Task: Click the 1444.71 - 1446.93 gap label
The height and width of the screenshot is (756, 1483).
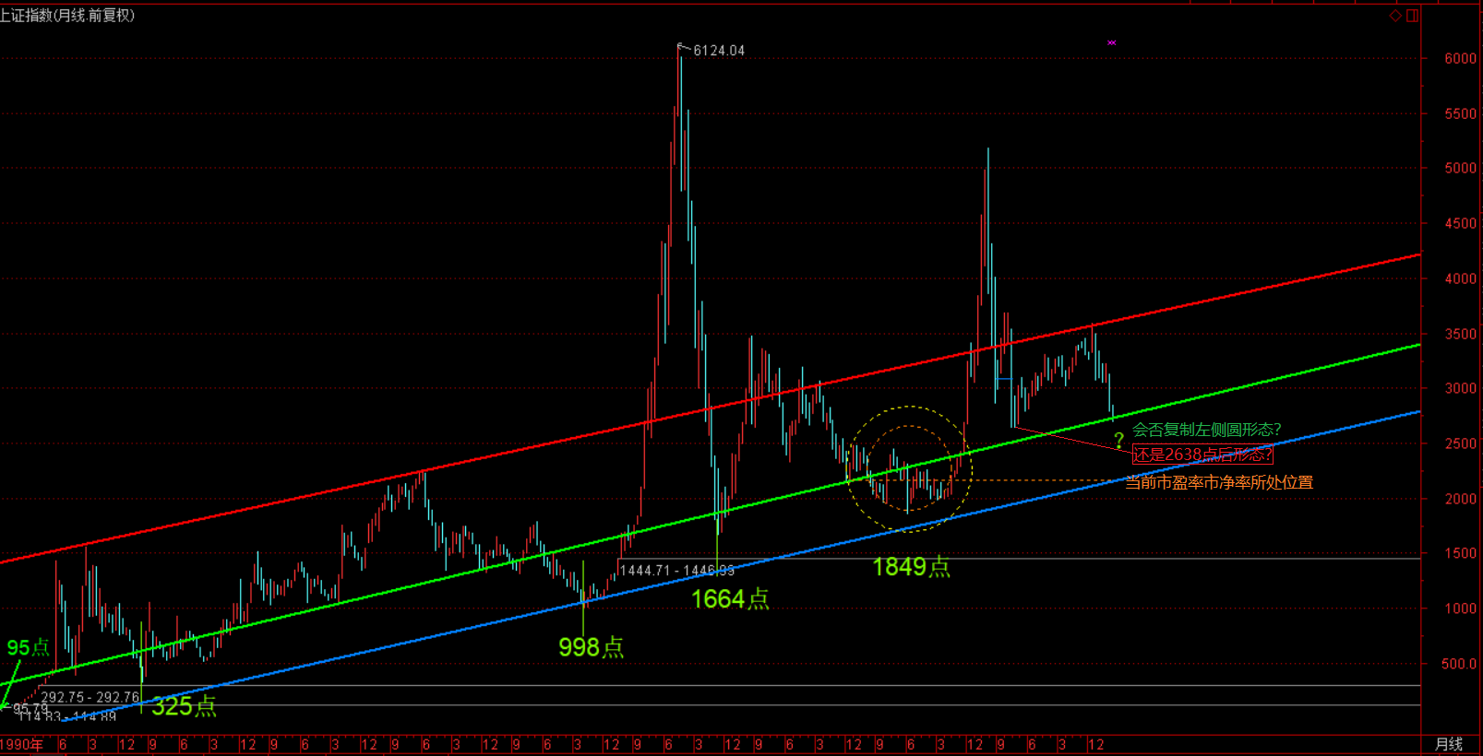Action: 676,571
